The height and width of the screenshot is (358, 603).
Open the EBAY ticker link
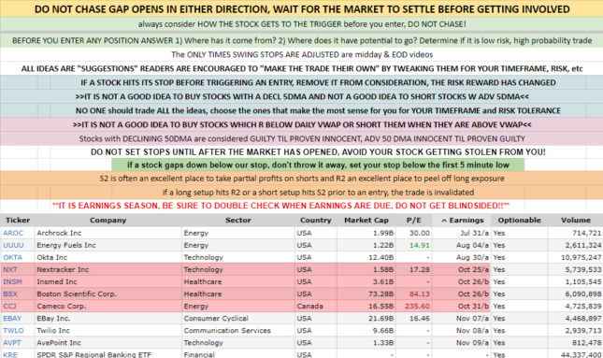[12, 319]
